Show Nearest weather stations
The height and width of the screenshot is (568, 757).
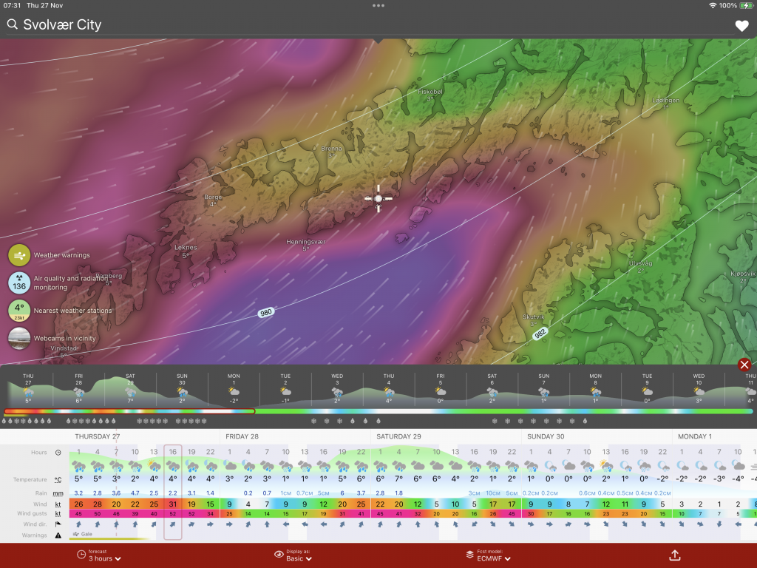(19, 311)
